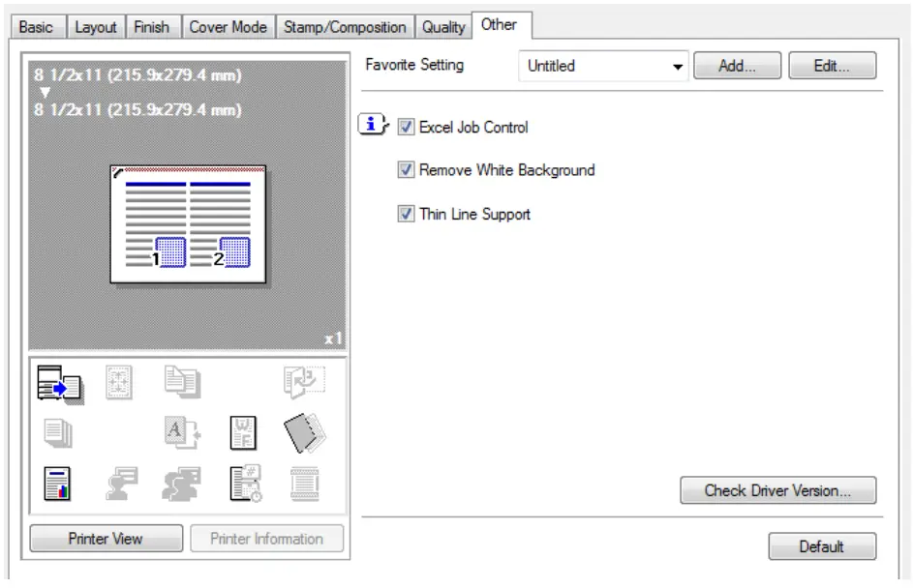Click the paper size preview thumbnail

coord(186,222)
